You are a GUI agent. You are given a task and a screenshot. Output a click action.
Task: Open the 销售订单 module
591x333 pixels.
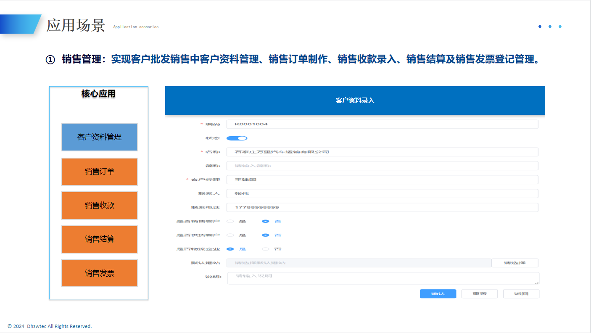(99, 172)
